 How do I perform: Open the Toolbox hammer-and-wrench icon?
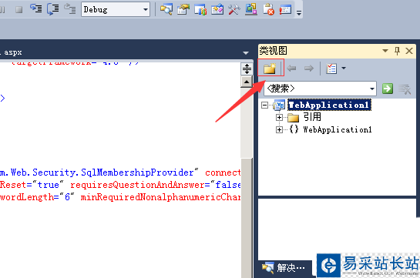234,10
